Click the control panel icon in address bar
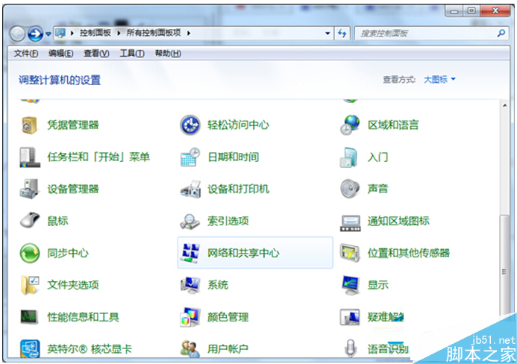Screen dimensions: 517x364 (60, 33)
